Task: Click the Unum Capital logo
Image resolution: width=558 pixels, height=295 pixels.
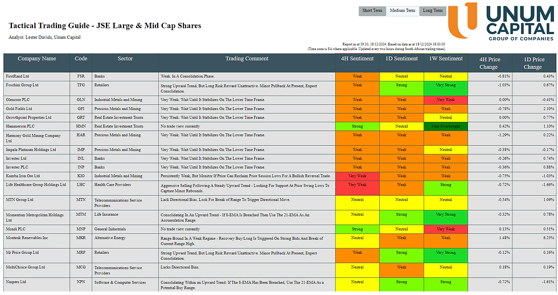Action: pyautogui.click(x=501, y=21)
